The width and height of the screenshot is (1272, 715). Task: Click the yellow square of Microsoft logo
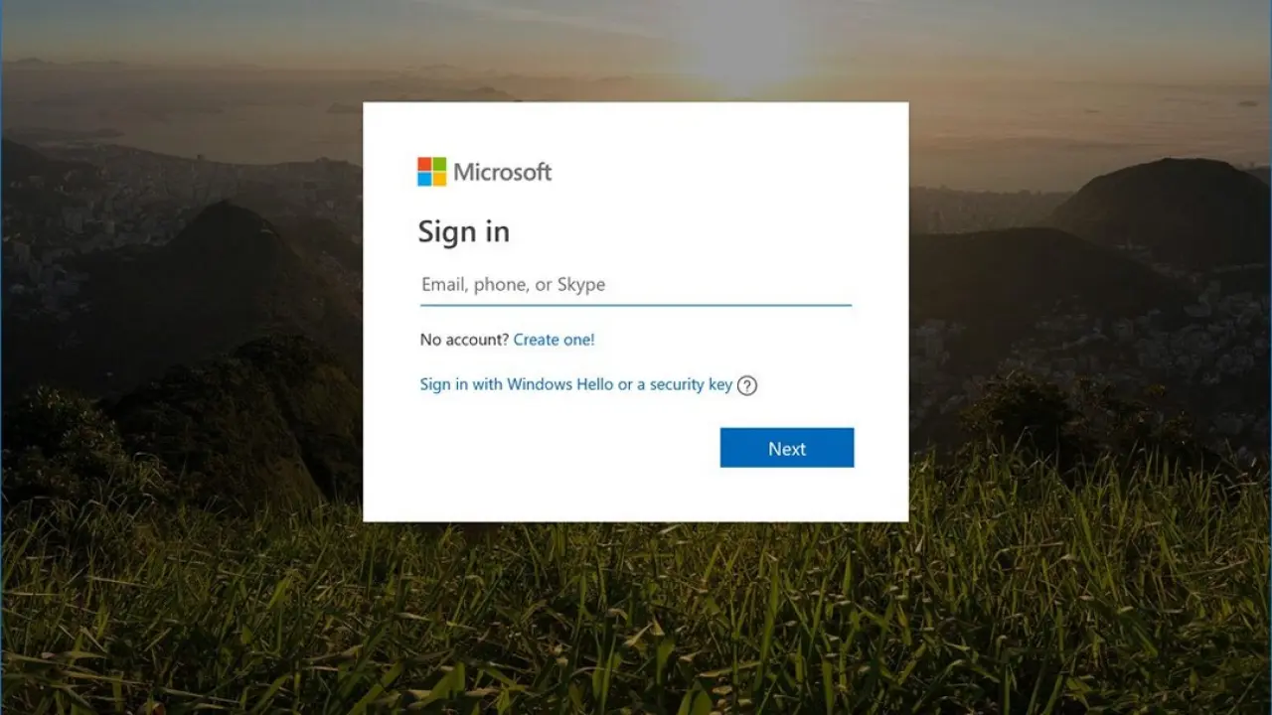tap(439, 180)
